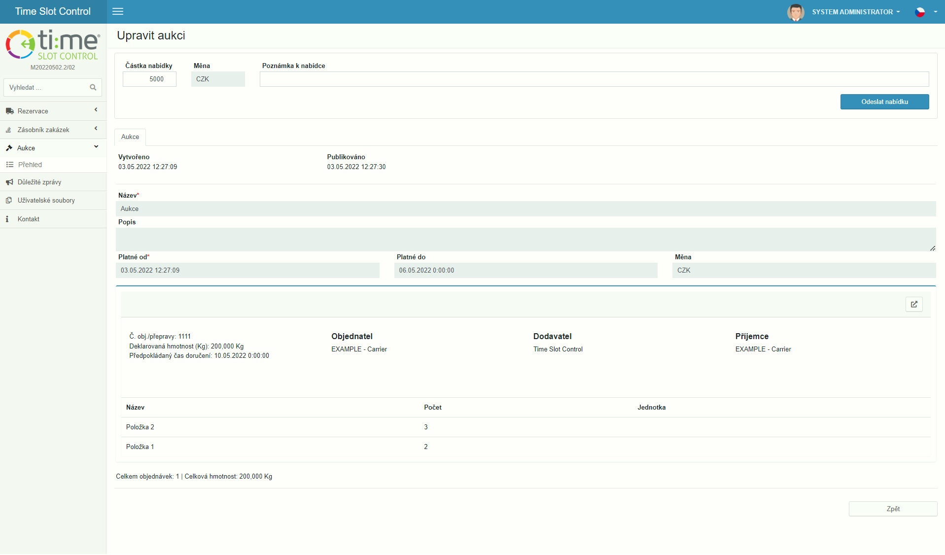The width and height of the screenshot is (945, 555).
Task: Click the Příjemce value EXAMPLE - Carrier
Action: tap(763, 349)
